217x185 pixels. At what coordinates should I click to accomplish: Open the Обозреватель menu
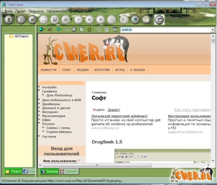click(x=57, y=11)
